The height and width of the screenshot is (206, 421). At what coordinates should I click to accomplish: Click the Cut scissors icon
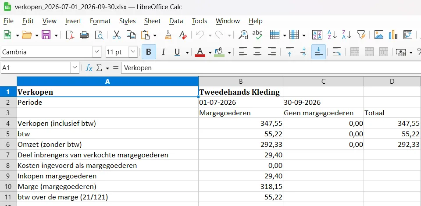(x=117, y=35)
